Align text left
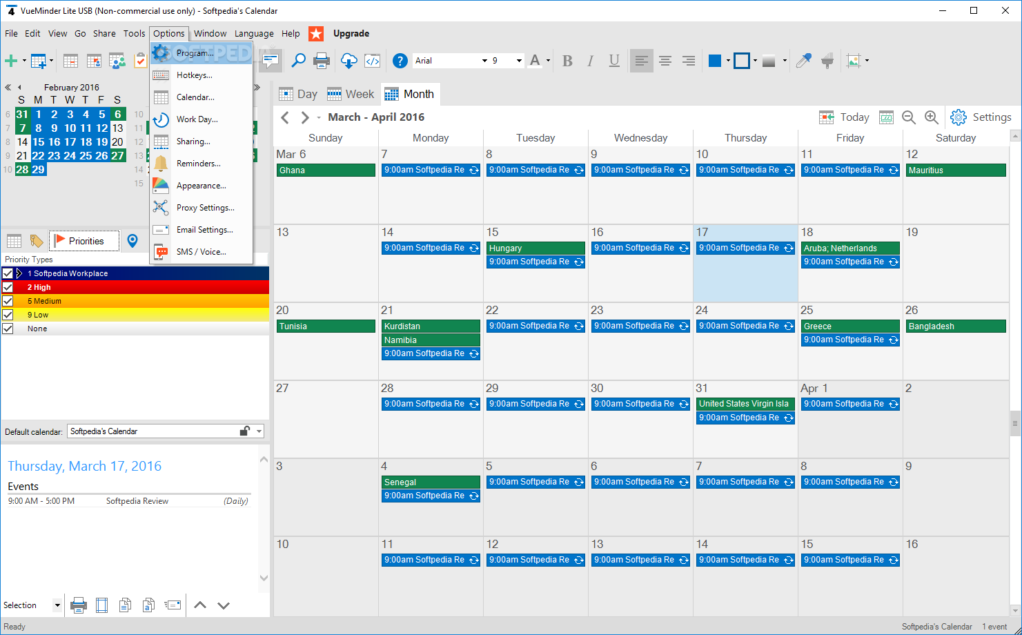 point(642,61)
